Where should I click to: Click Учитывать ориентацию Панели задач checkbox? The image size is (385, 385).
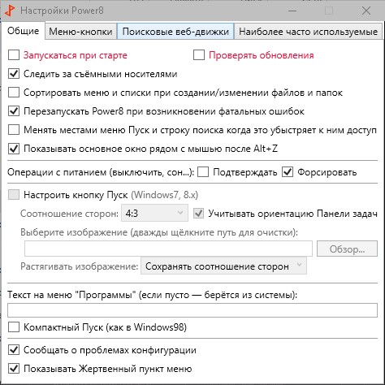(x=199, y=214)
